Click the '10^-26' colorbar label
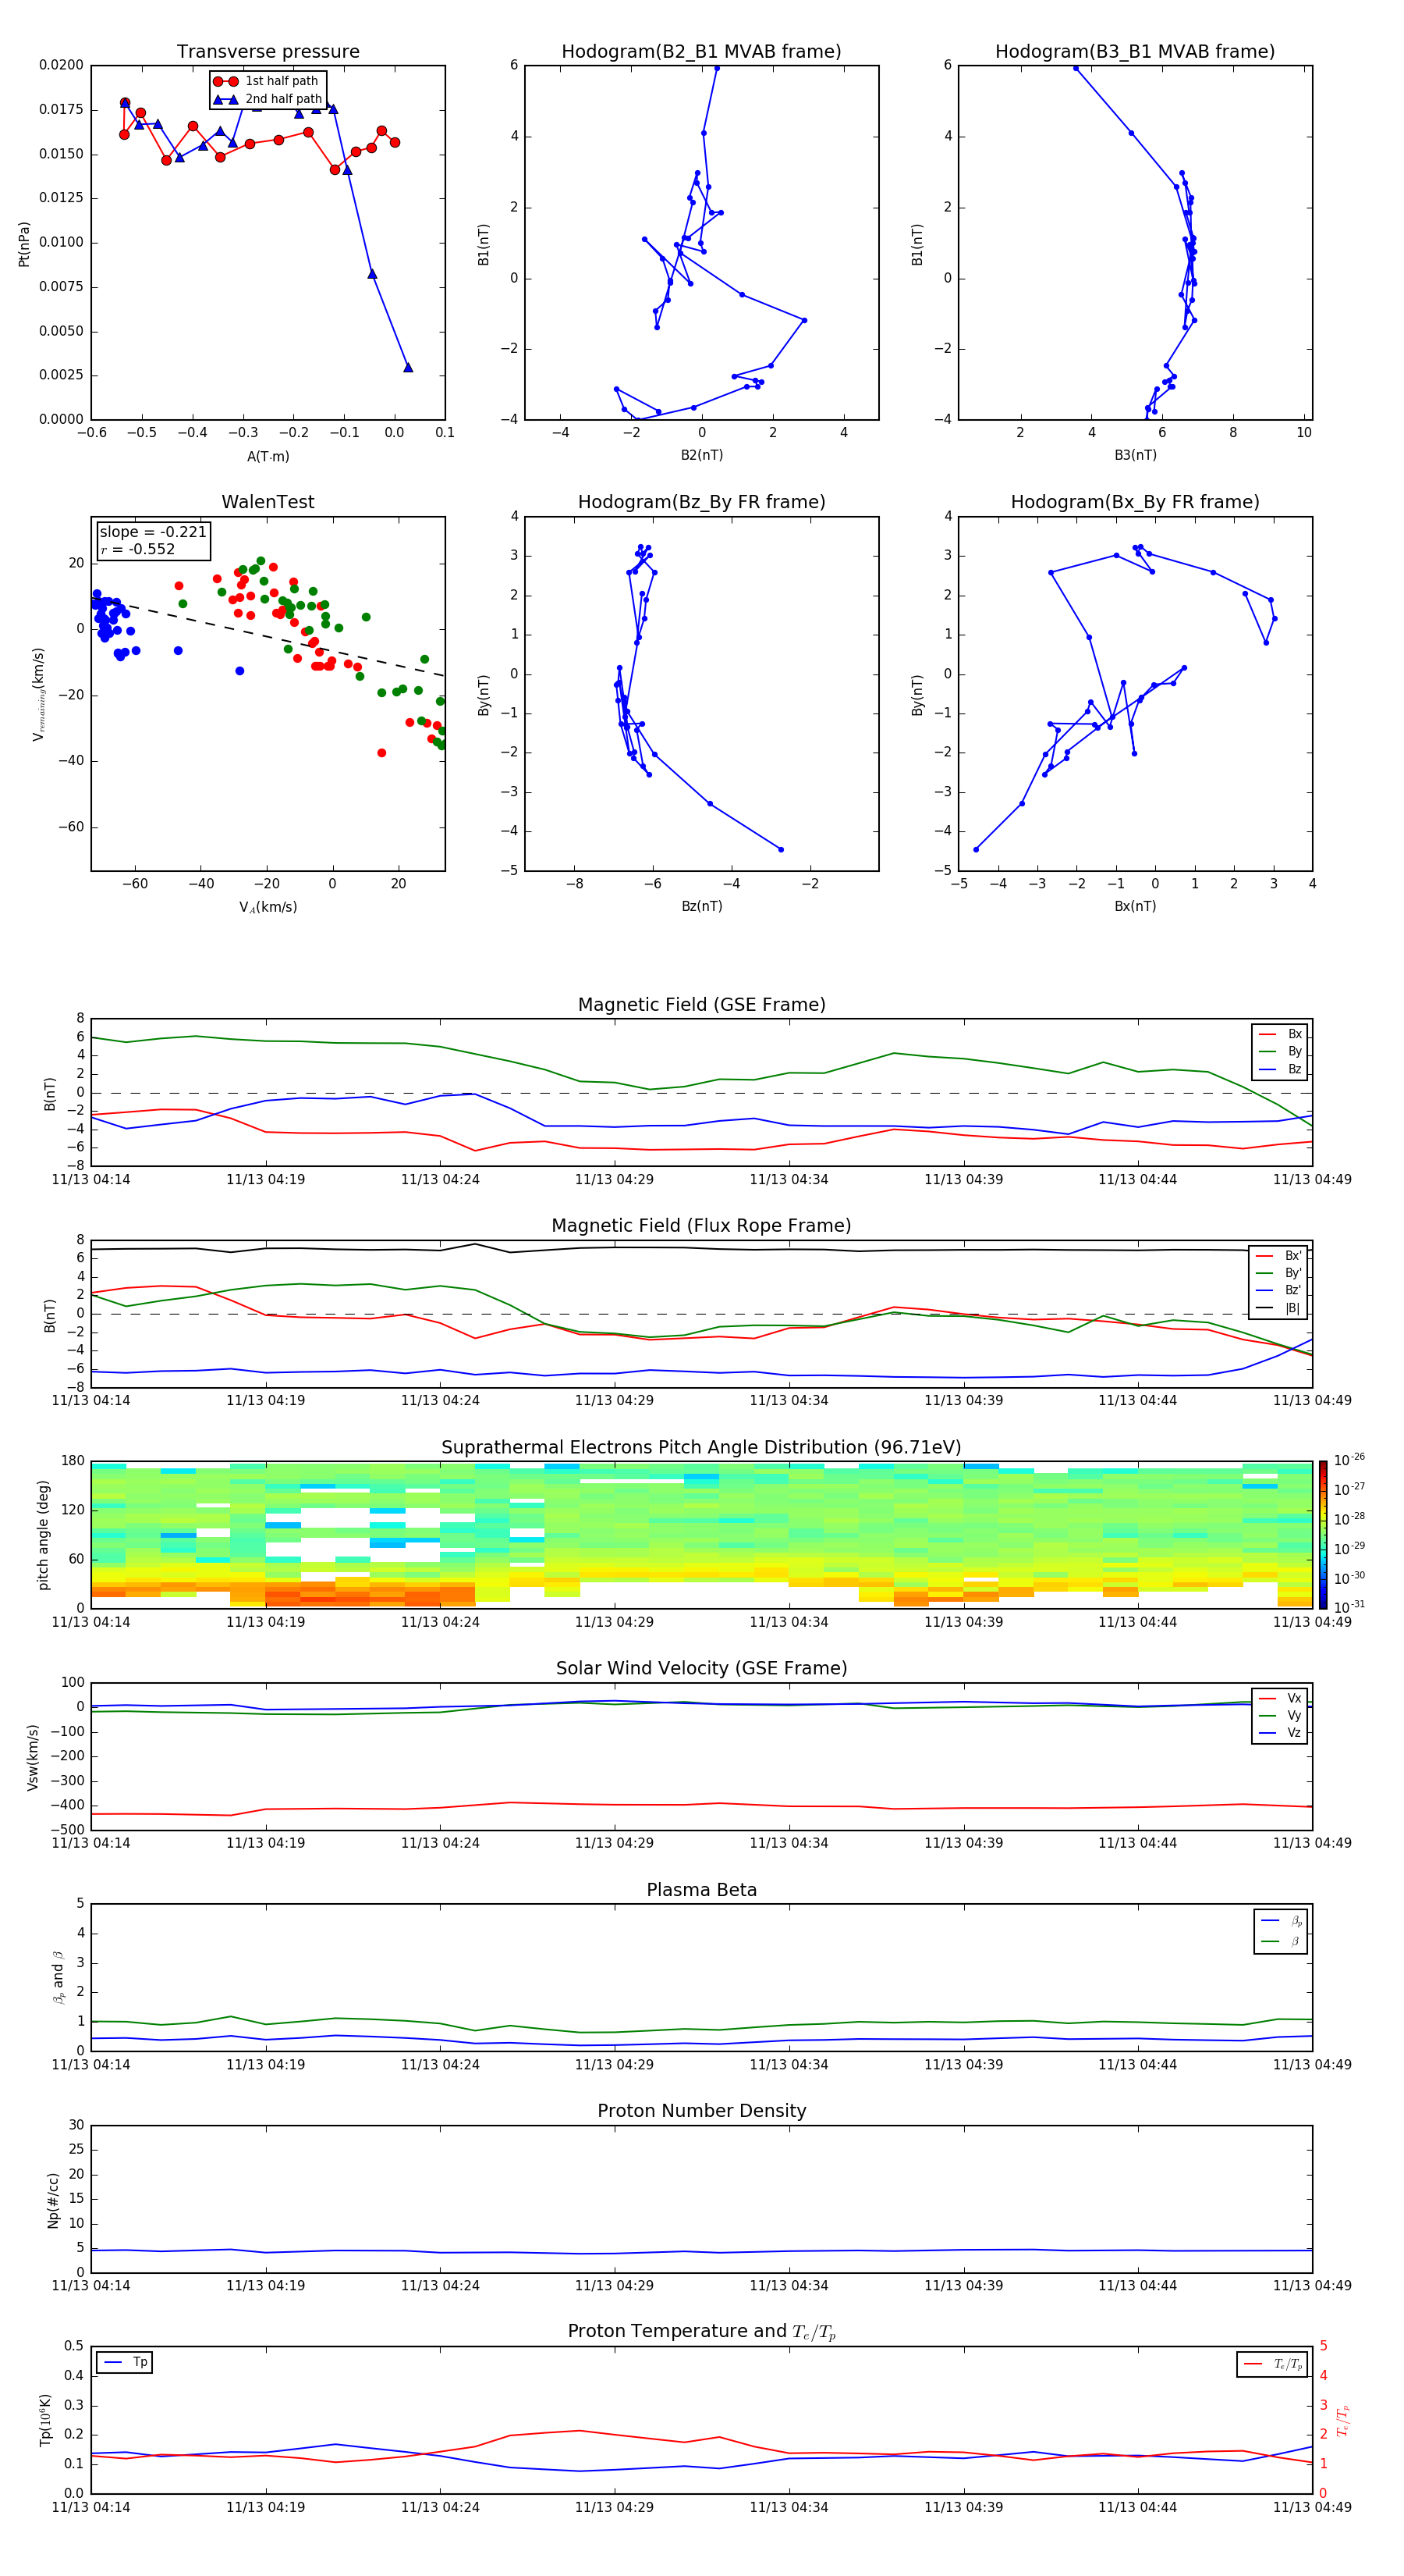1404x2576 pixels. [1349, 1460]
